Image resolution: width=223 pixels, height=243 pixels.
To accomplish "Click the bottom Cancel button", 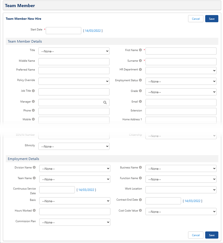I will click(x=196, y=235).
